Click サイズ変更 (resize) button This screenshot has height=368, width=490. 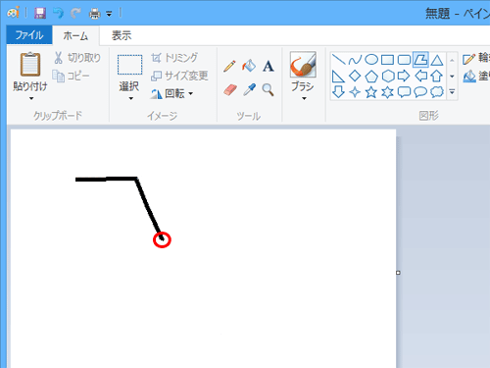coord(179,76)
